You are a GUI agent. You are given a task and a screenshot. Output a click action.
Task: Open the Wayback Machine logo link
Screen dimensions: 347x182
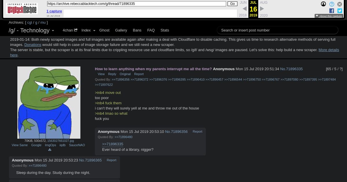pyautogui.click(x=22, y=9)
